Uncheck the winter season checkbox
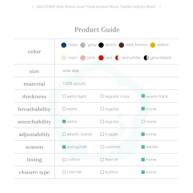The image size is (193, 193). pos(143,147)
